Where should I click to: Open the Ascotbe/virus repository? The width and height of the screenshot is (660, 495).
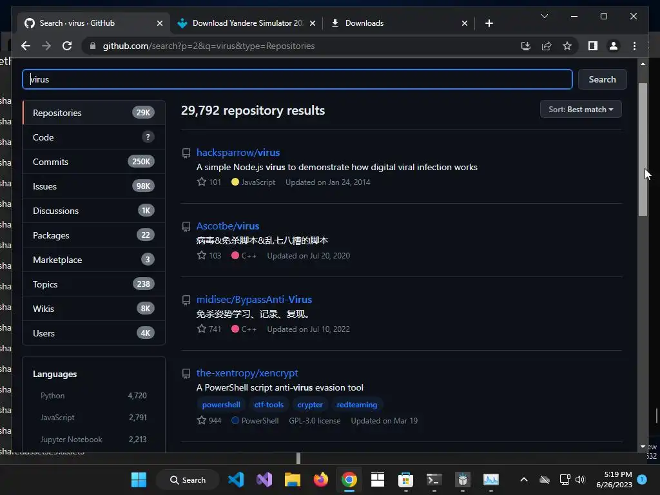click(x=228, y=226)
